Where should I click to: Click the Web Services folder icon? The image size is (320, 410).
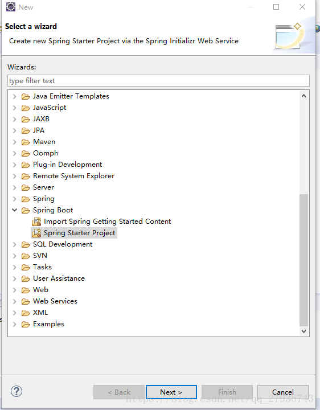(x=26, y=301)
